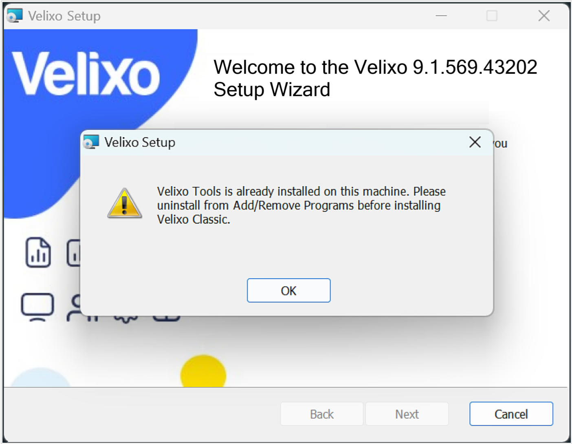Click the document with bar chart icon
Screen dimensions: 572x444
coord(38,252)
